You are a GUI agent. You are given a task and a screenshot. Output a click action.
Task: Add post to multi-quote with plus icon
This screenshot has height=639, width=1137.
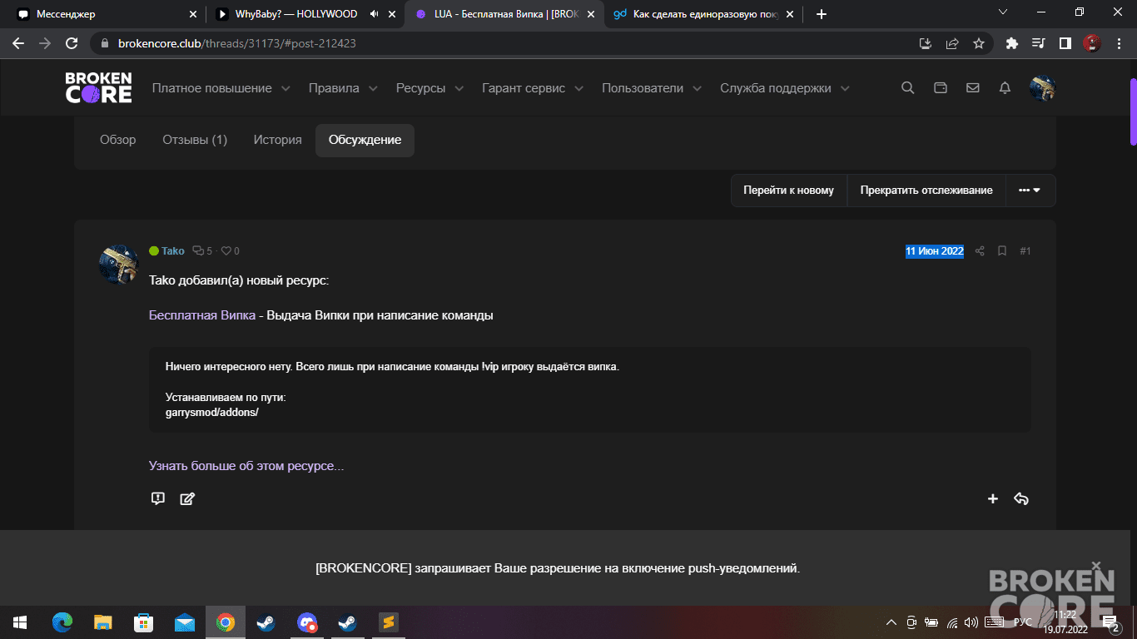[x=992, y=498]
